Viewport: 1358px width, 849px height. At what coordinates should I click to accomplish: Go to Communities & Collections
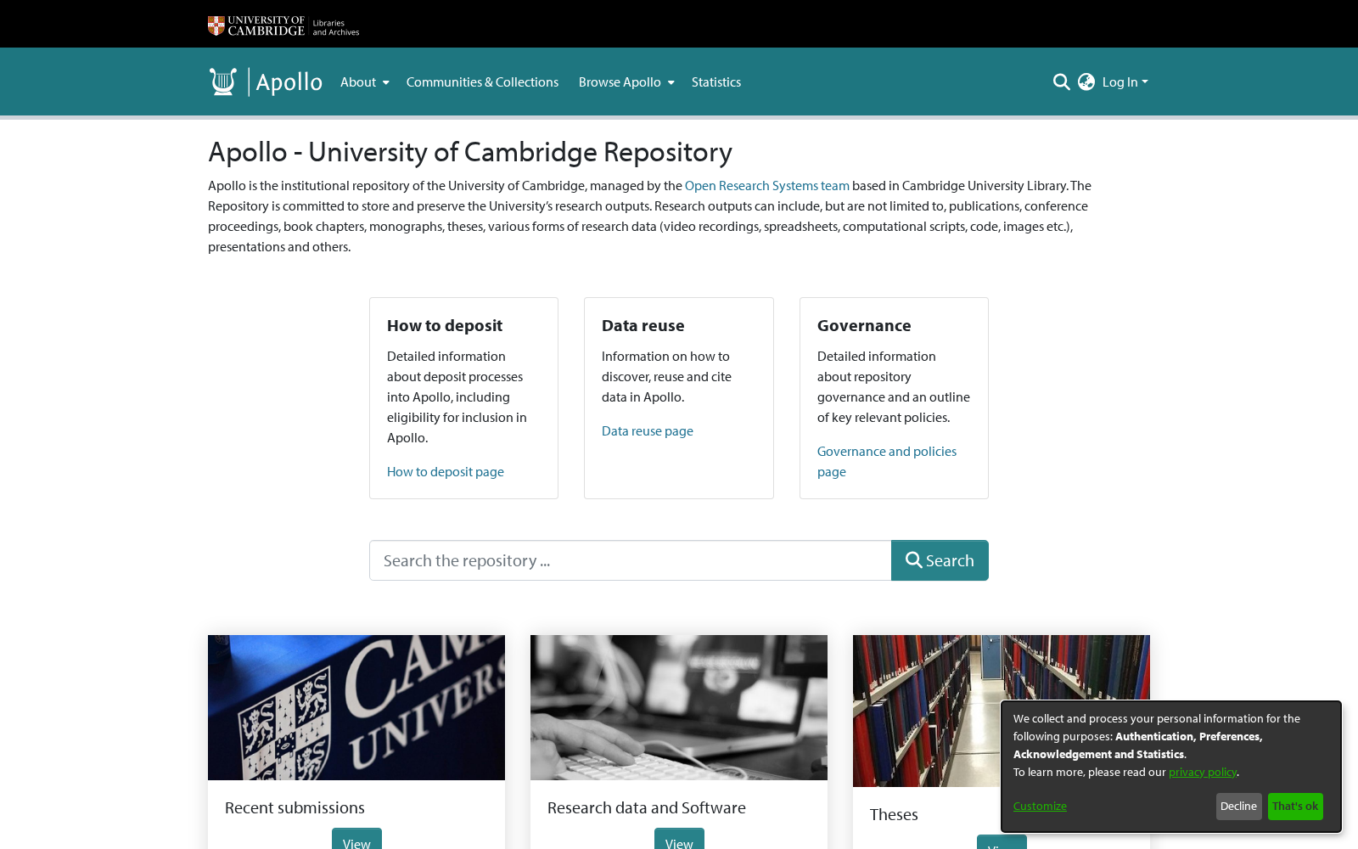pyautogui.click(x=482, y=82)
